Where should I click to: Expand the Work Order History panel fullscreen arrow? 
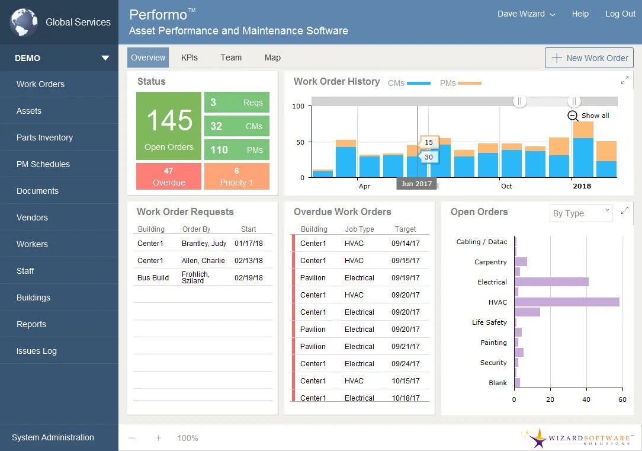[x=625, y=80]
